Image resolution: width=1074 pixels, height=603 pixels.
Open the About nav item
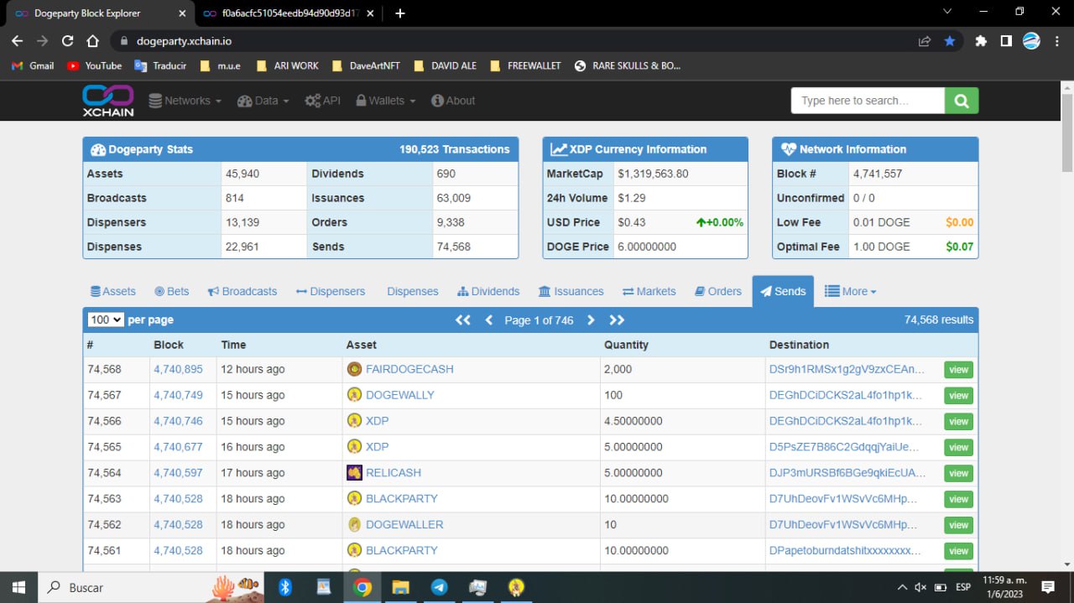click(453, 101)
